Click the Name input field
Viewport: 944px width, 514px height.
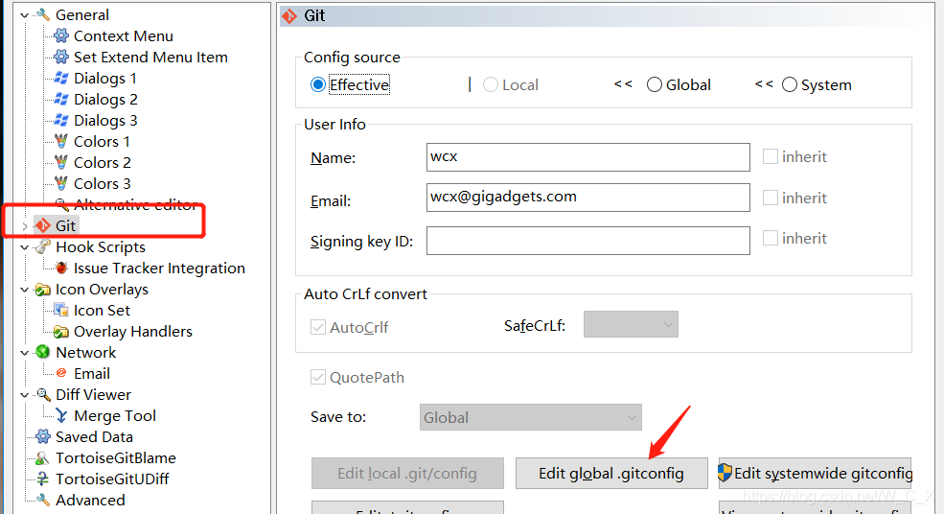pos(588,156)
